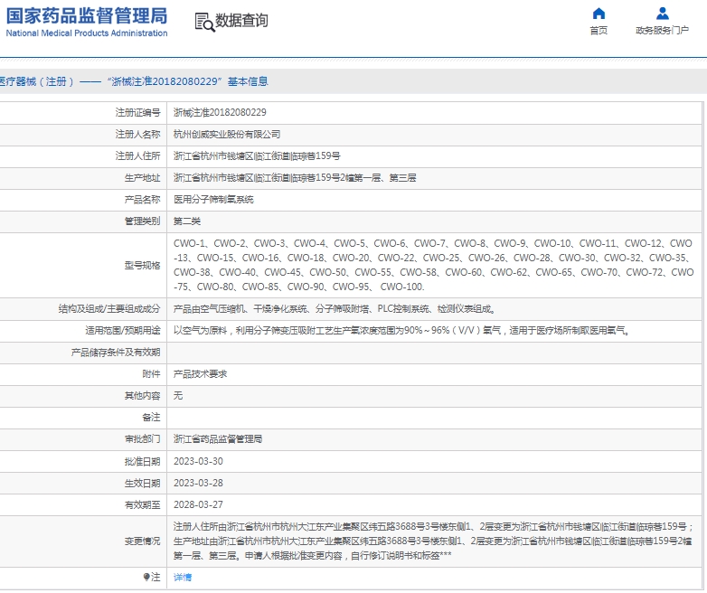Image resolution: width=707 pixels, height=593 pixels.
Task: Select the 注册人住所 address value ending 159号
Action: tap(257, 155)
